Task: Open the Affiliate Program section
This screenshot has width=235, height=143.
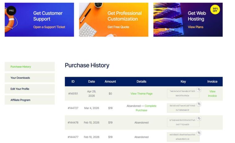Action: pyautogui.click(x=30, y=100)
